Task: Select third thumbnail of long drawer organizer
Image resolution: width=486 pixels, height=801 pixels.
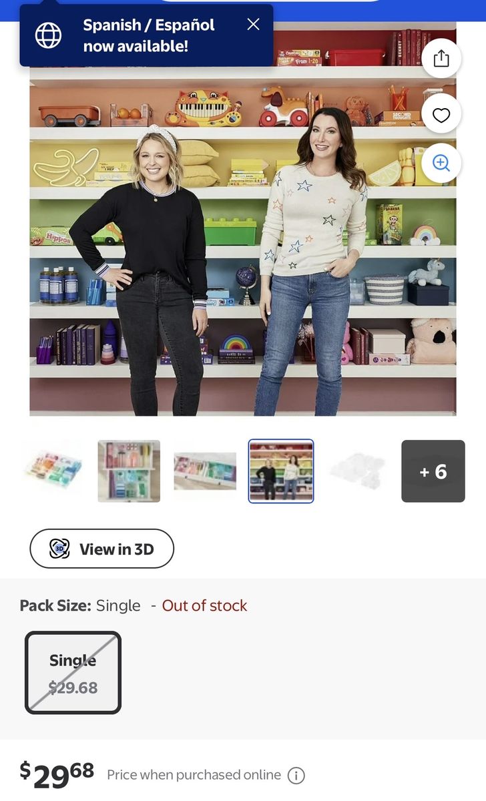Action: [205, 471]
